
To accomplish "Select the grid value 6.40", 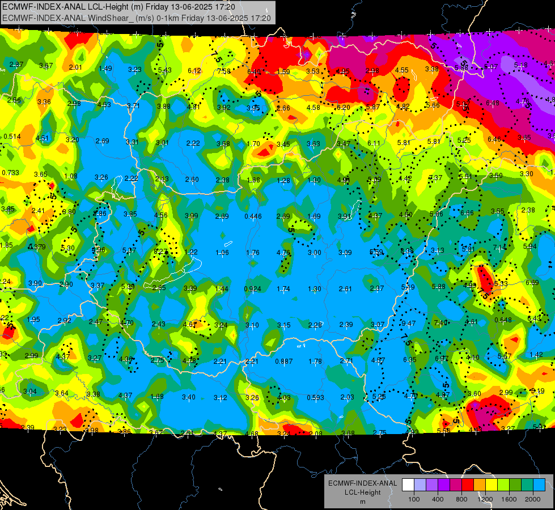I will click(254, 71).
